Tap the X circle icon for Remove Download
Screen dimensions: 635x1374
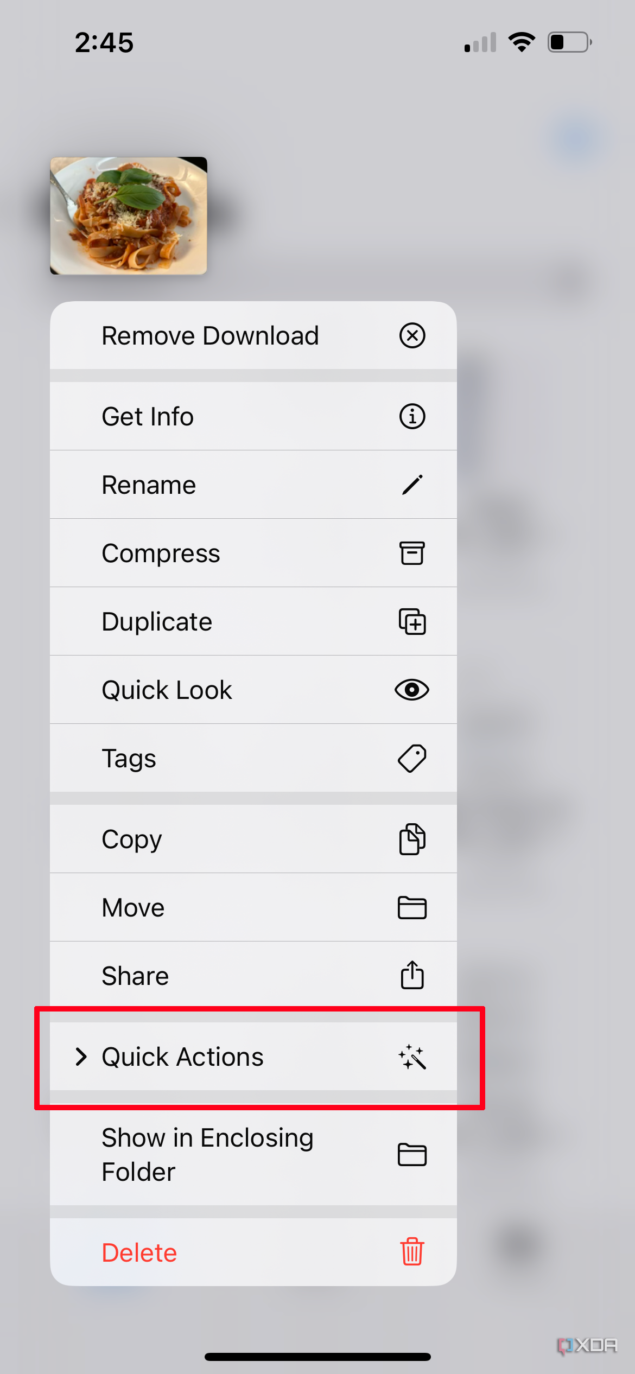tap(411, 336)
